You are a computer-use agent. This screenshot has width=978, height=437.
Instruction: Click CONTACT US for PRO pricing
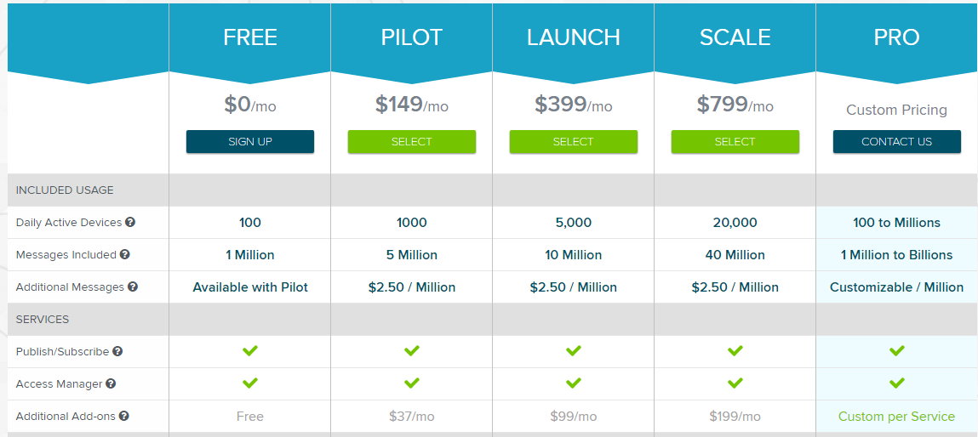(x=897, y=141)
